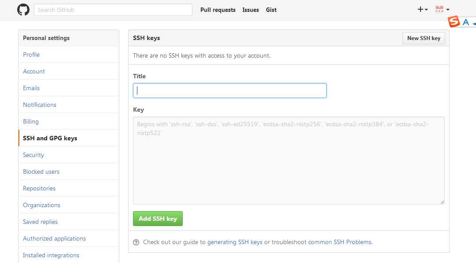Select Security in the settings sidebar
Screen dimensions: 476x263
(33, 155)
